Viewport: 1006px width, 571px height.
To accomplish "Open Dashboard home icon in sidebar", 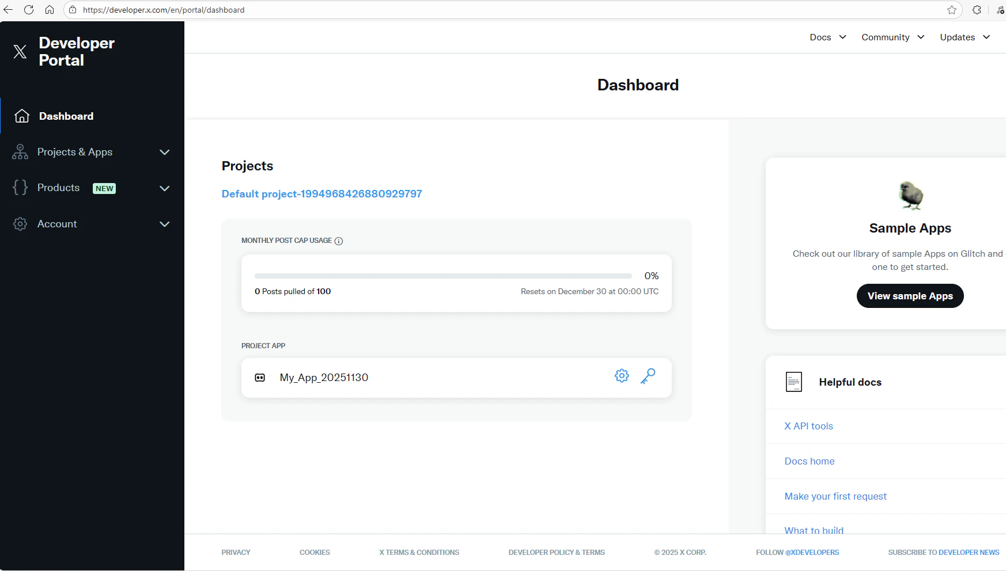I will pos(22,116).
